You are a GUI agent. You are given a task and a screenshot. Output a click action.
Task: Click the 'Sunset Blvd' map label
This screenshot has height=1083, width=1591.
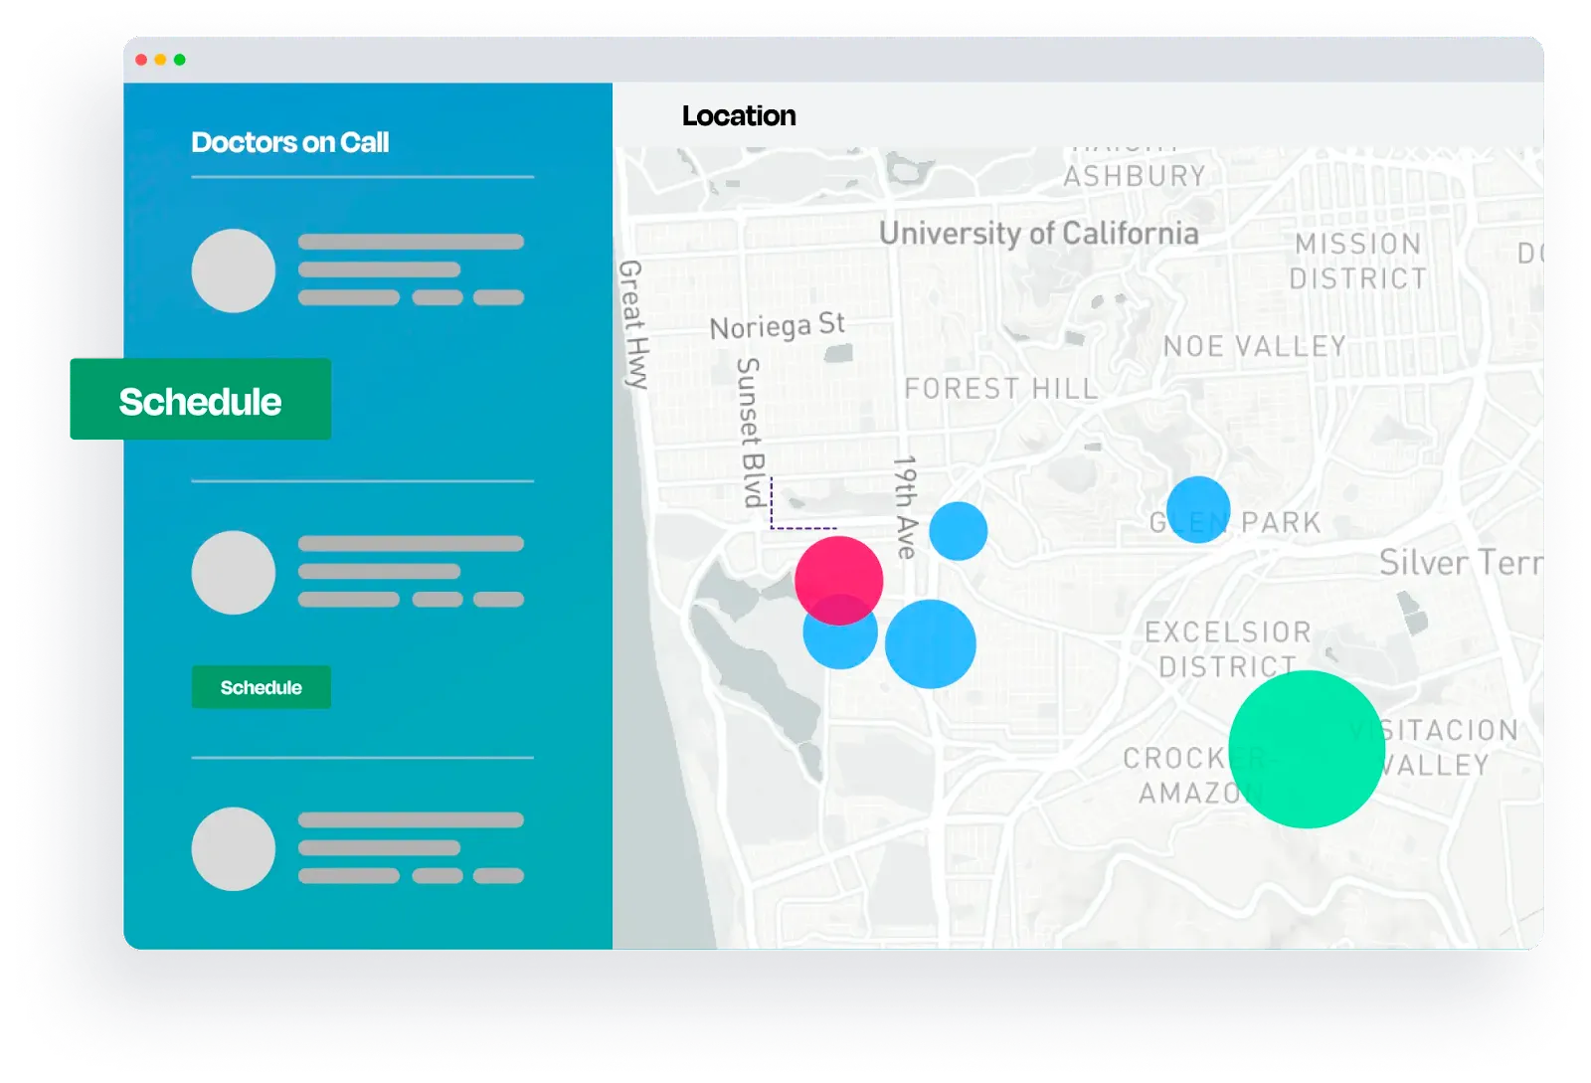(x=752, y=433)
